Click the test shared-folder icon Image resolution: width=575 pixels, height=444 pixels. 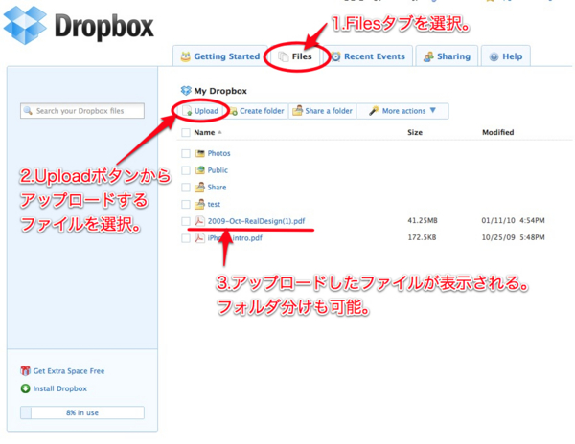point(200,204)
